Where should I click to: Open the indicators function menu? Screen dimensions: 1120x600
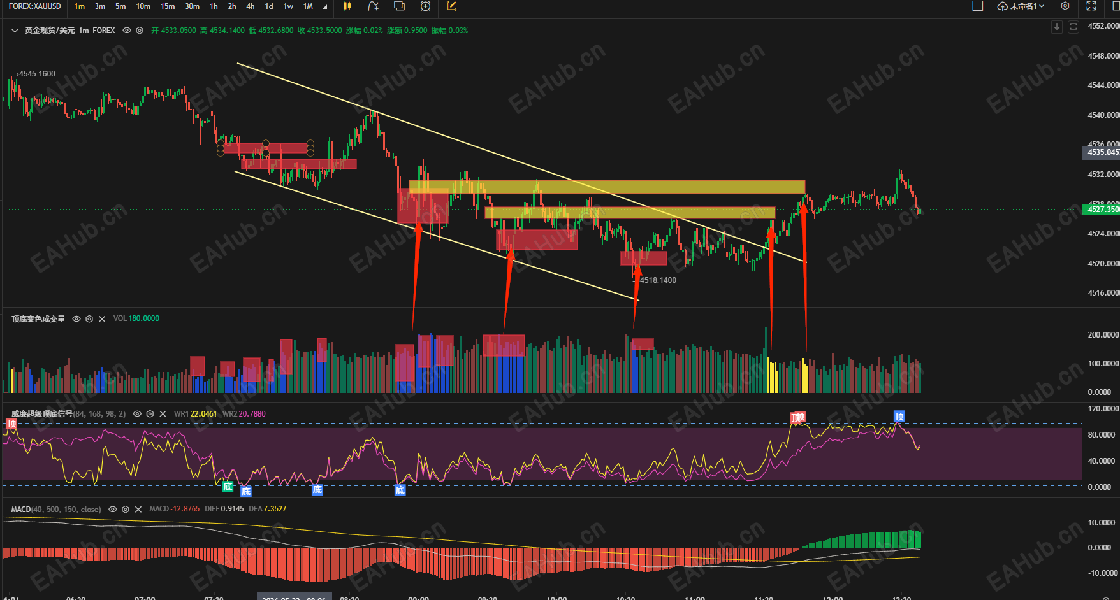[x=374, y=6]
